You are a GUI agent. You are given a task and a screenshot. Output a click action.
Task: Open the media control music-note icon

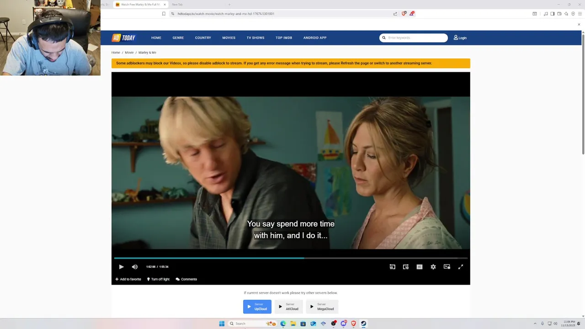(546, 14)
